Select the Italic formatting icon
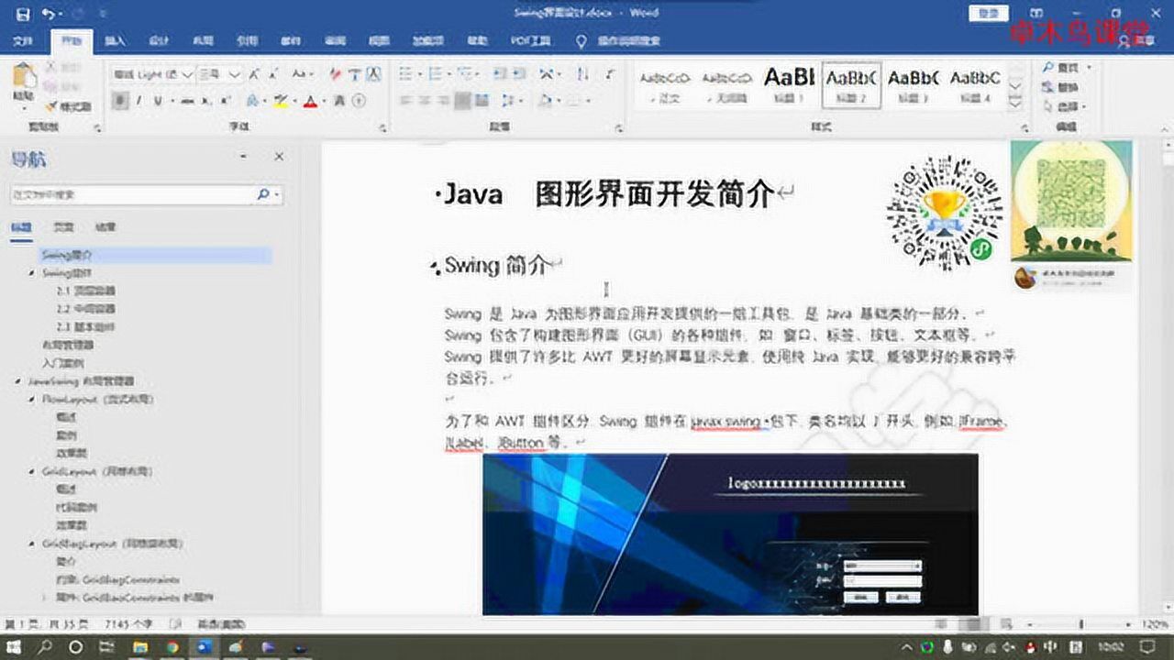This screenshot has height=660, width=1174. (138, 101)
